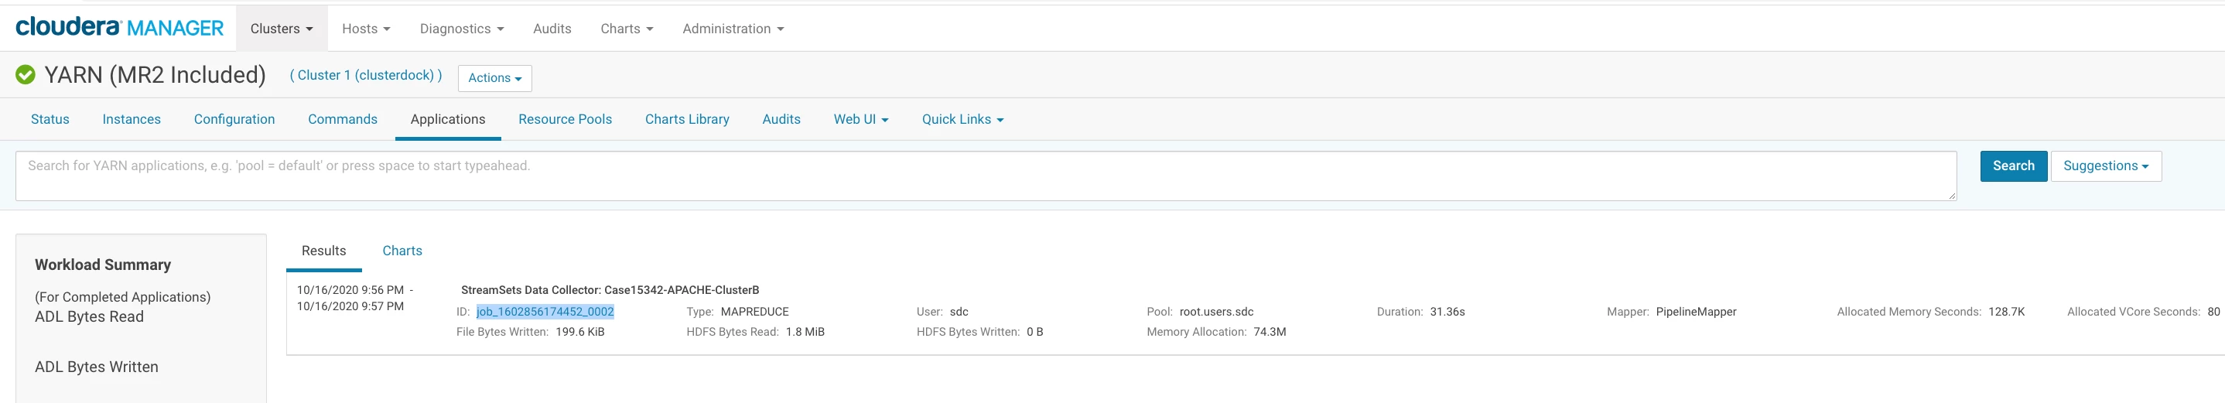Follow the Cluster 1 (clusterdock) link
This screenshot has height=403, width=2225.
pos(365,75)
